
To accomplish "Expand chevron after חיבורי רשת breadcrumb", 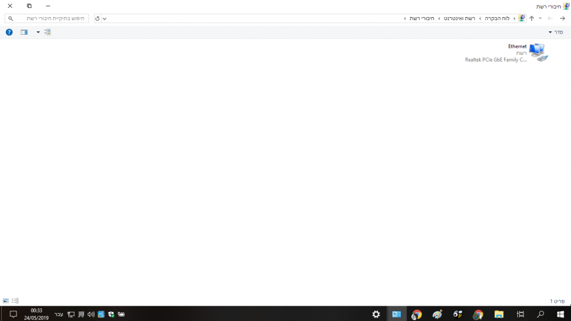I will coord(405,19).
